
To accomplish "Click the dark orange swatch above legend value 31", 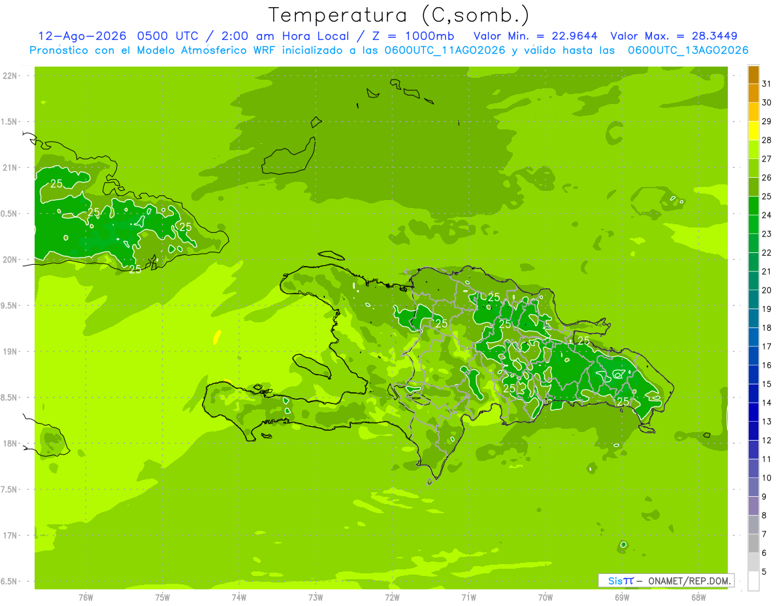I will click(x=753, y=75).
